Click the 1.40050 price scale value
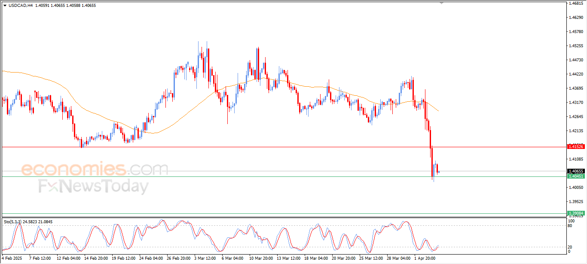Viewport: 587px width, 264px height. [575, 188]
